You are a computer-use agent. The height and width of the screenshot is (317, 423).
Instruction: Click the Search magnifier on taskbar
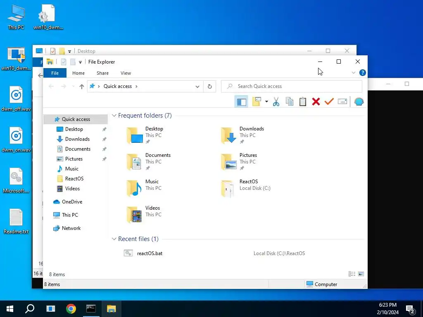click(30, 309)
